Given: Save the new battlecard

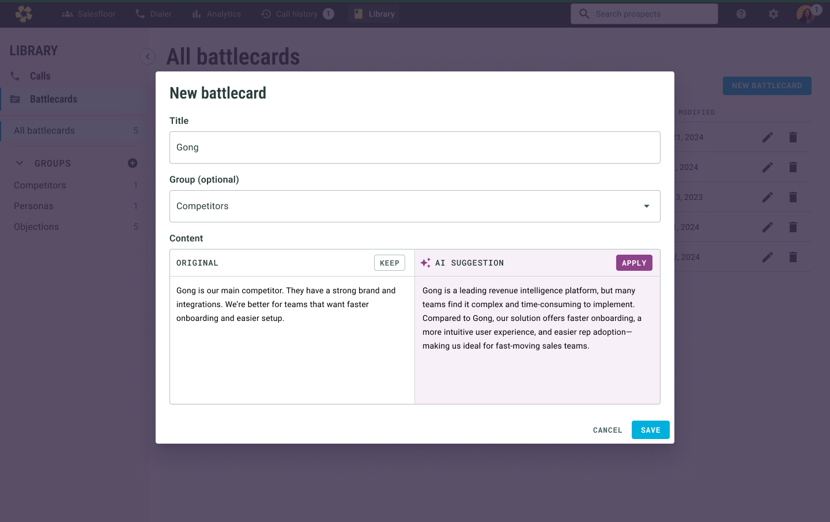Looking at the screenshot, I should click(651, 430).
